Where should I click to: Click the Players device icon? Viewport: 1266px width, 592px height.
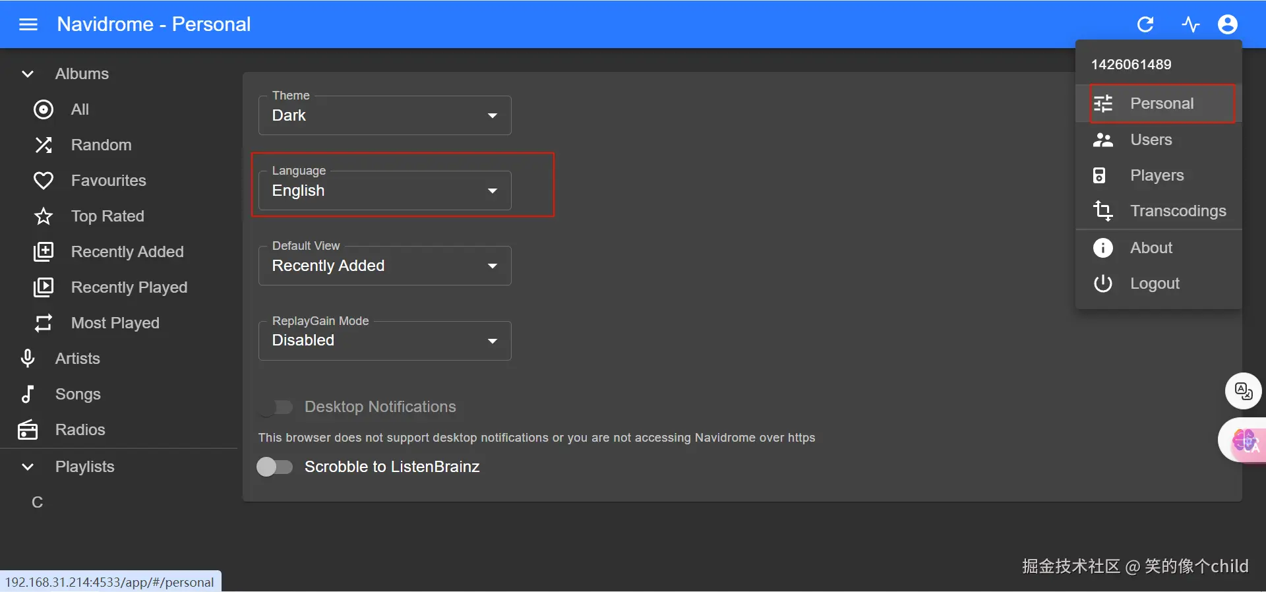click(x=1099, y=175)
